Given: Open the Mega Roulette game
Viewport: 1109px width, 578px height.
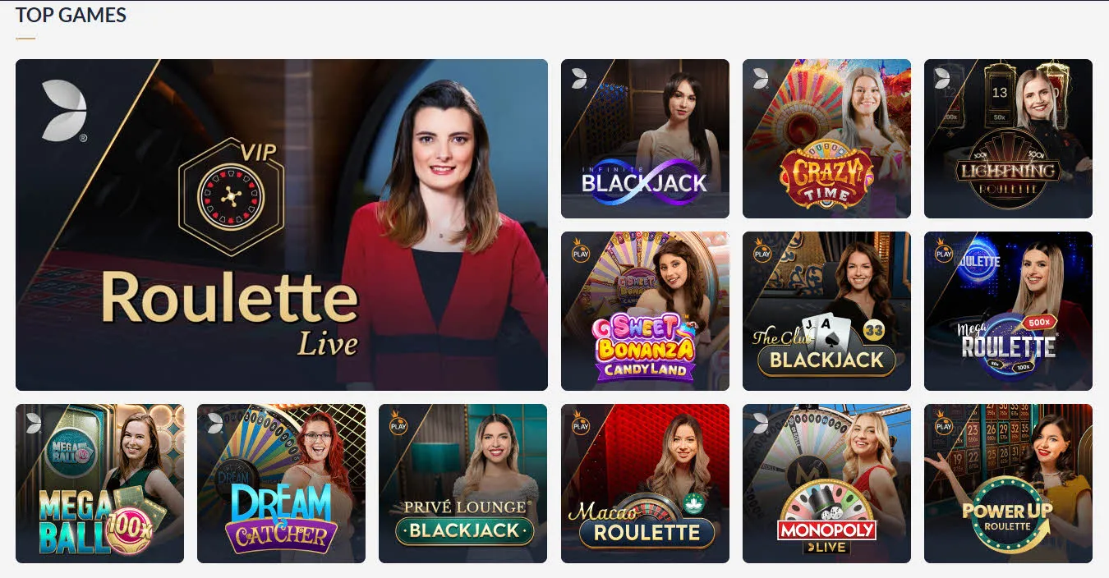Looking at the screenshot, I should click(1008, 311).
